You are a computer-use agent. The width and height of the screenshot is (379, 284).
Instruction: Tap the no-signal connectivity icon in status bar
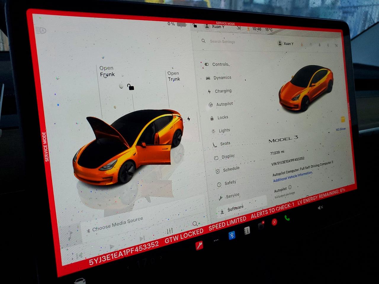239,28
